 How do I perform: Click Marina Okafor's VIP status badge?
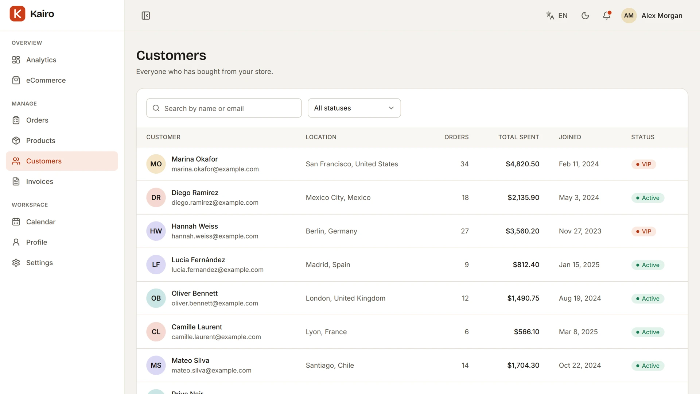coord(644,164)
